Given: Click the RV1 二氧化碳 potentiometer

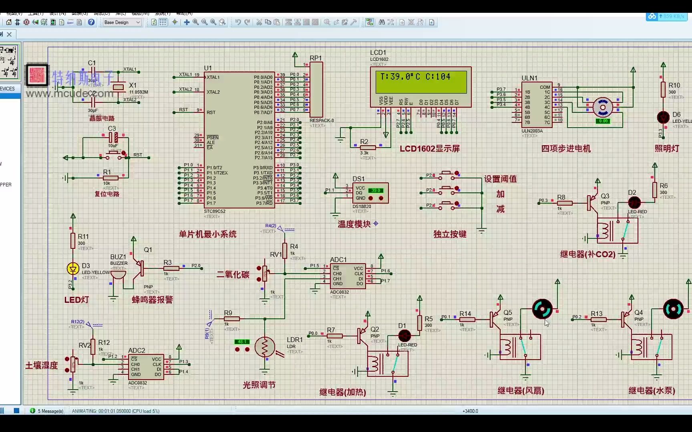Looking at the screenshot, I should pos(265,274).
